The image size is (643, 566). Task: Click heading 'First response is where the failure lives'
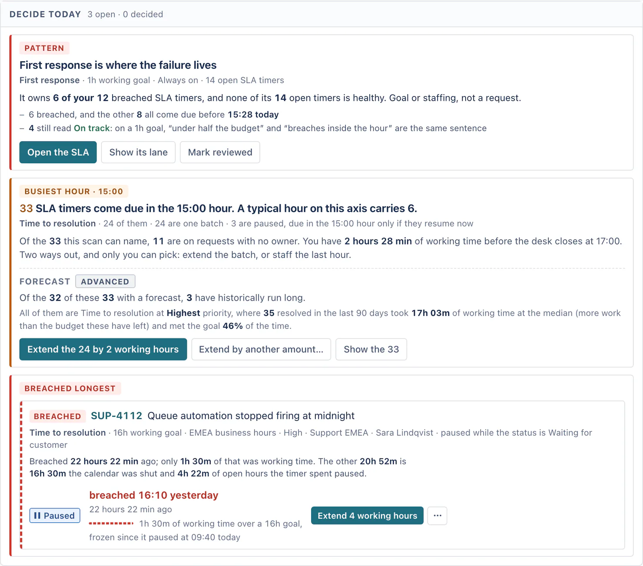click(x=118, y=65)
